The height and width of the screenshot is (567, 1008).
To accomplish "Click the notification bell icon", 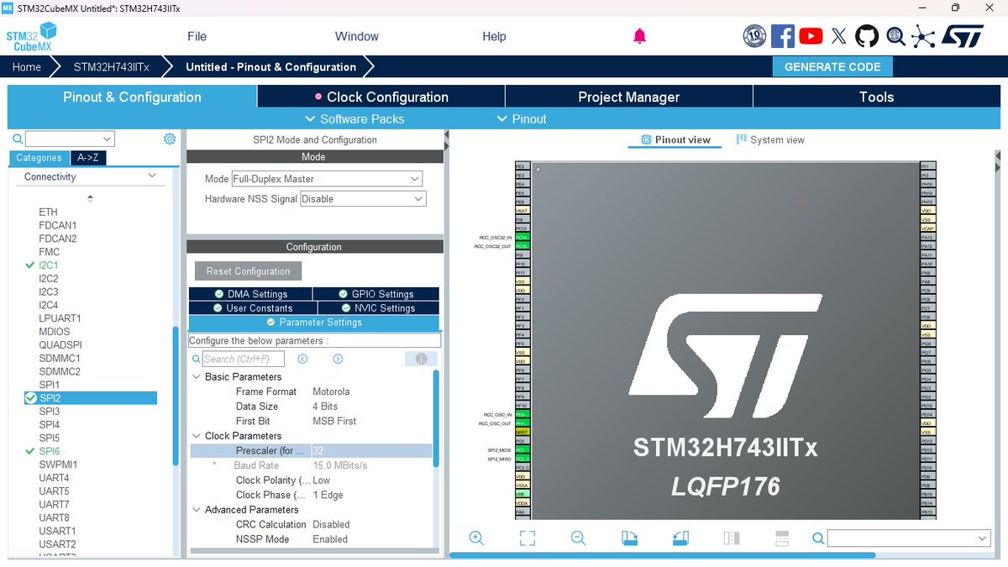I will coord(639,36).
